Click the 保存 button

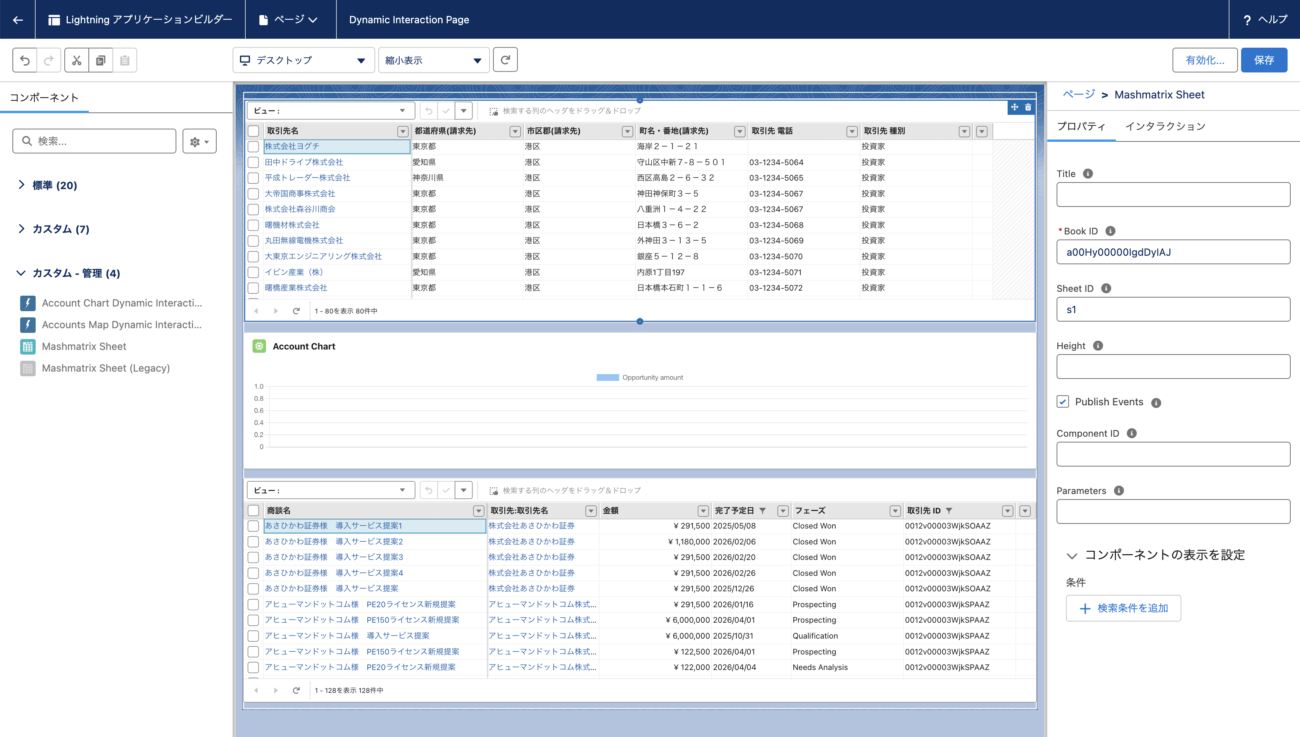1263,60
